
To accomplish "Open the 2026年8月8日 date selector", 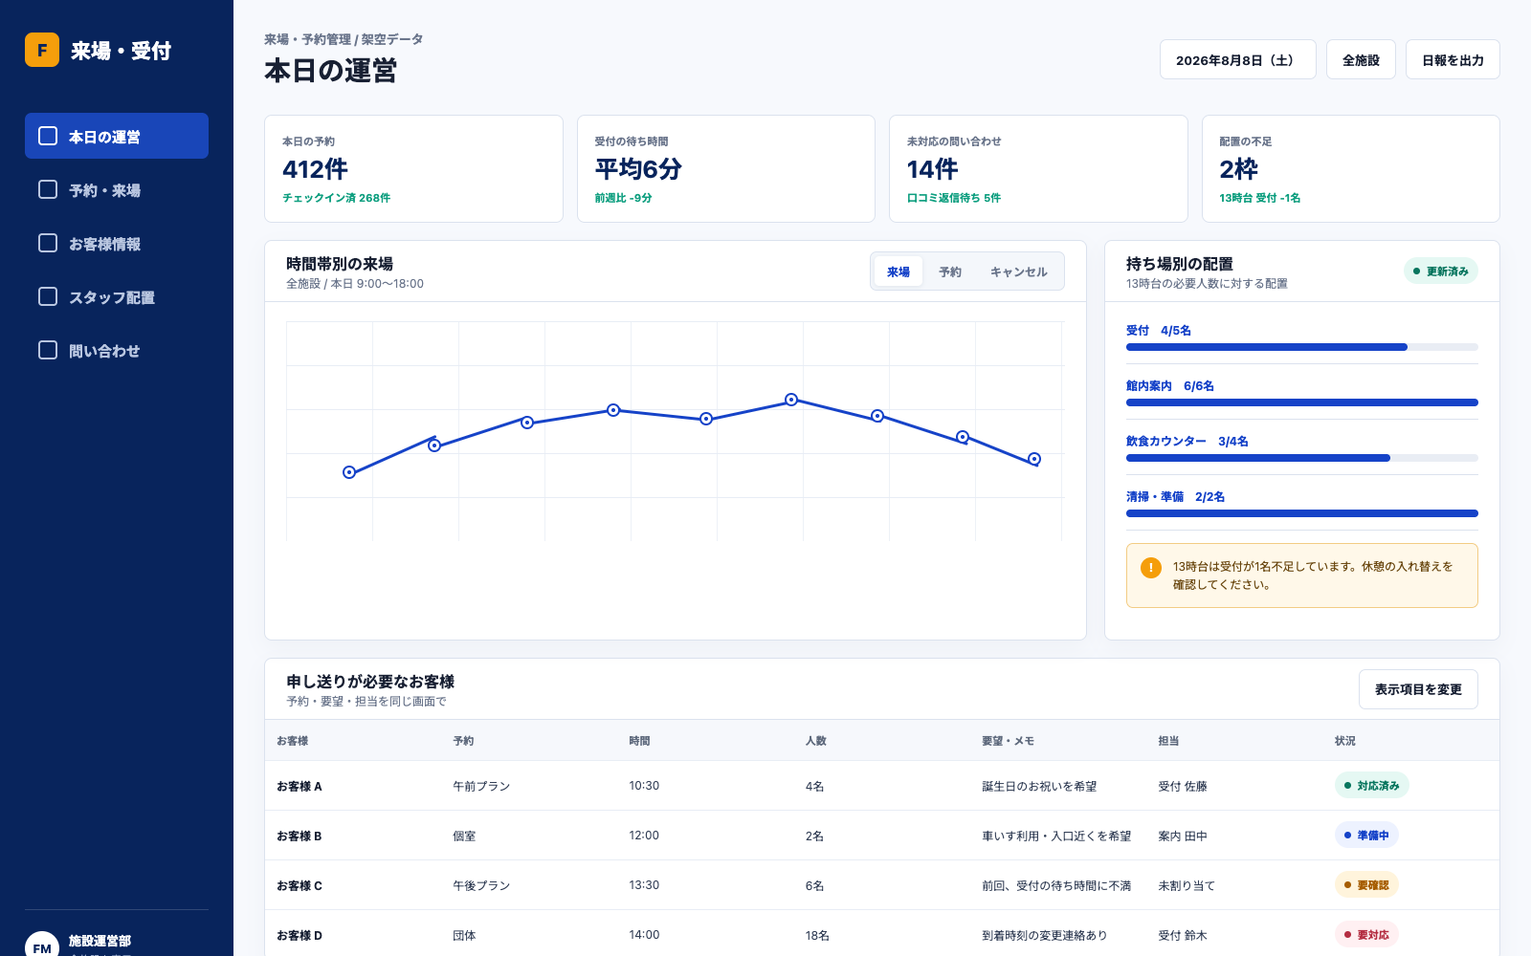I will [1238, 59].
